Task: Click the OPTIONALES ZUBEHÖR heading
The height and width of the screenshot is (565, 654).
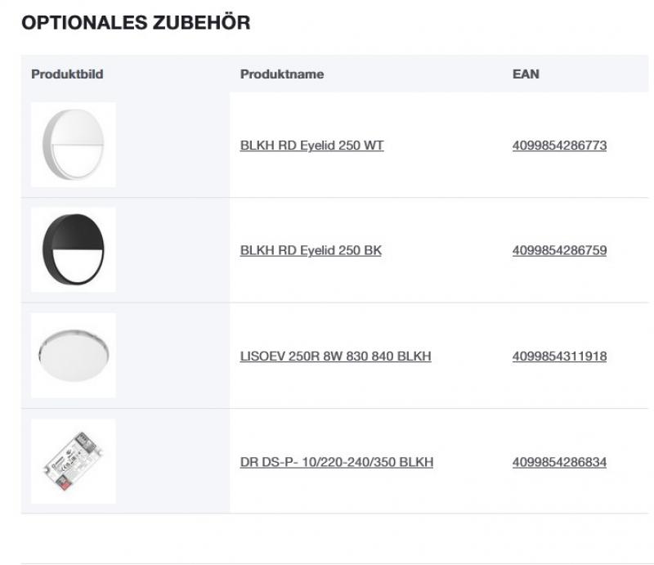Action: click(x=134, y=24)
